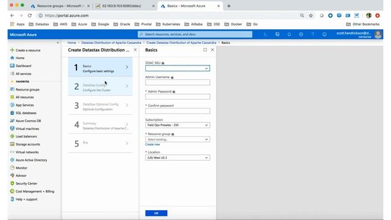Open Directory and subscription filter icon
This screenshot has height=220, width=391.
277,34
